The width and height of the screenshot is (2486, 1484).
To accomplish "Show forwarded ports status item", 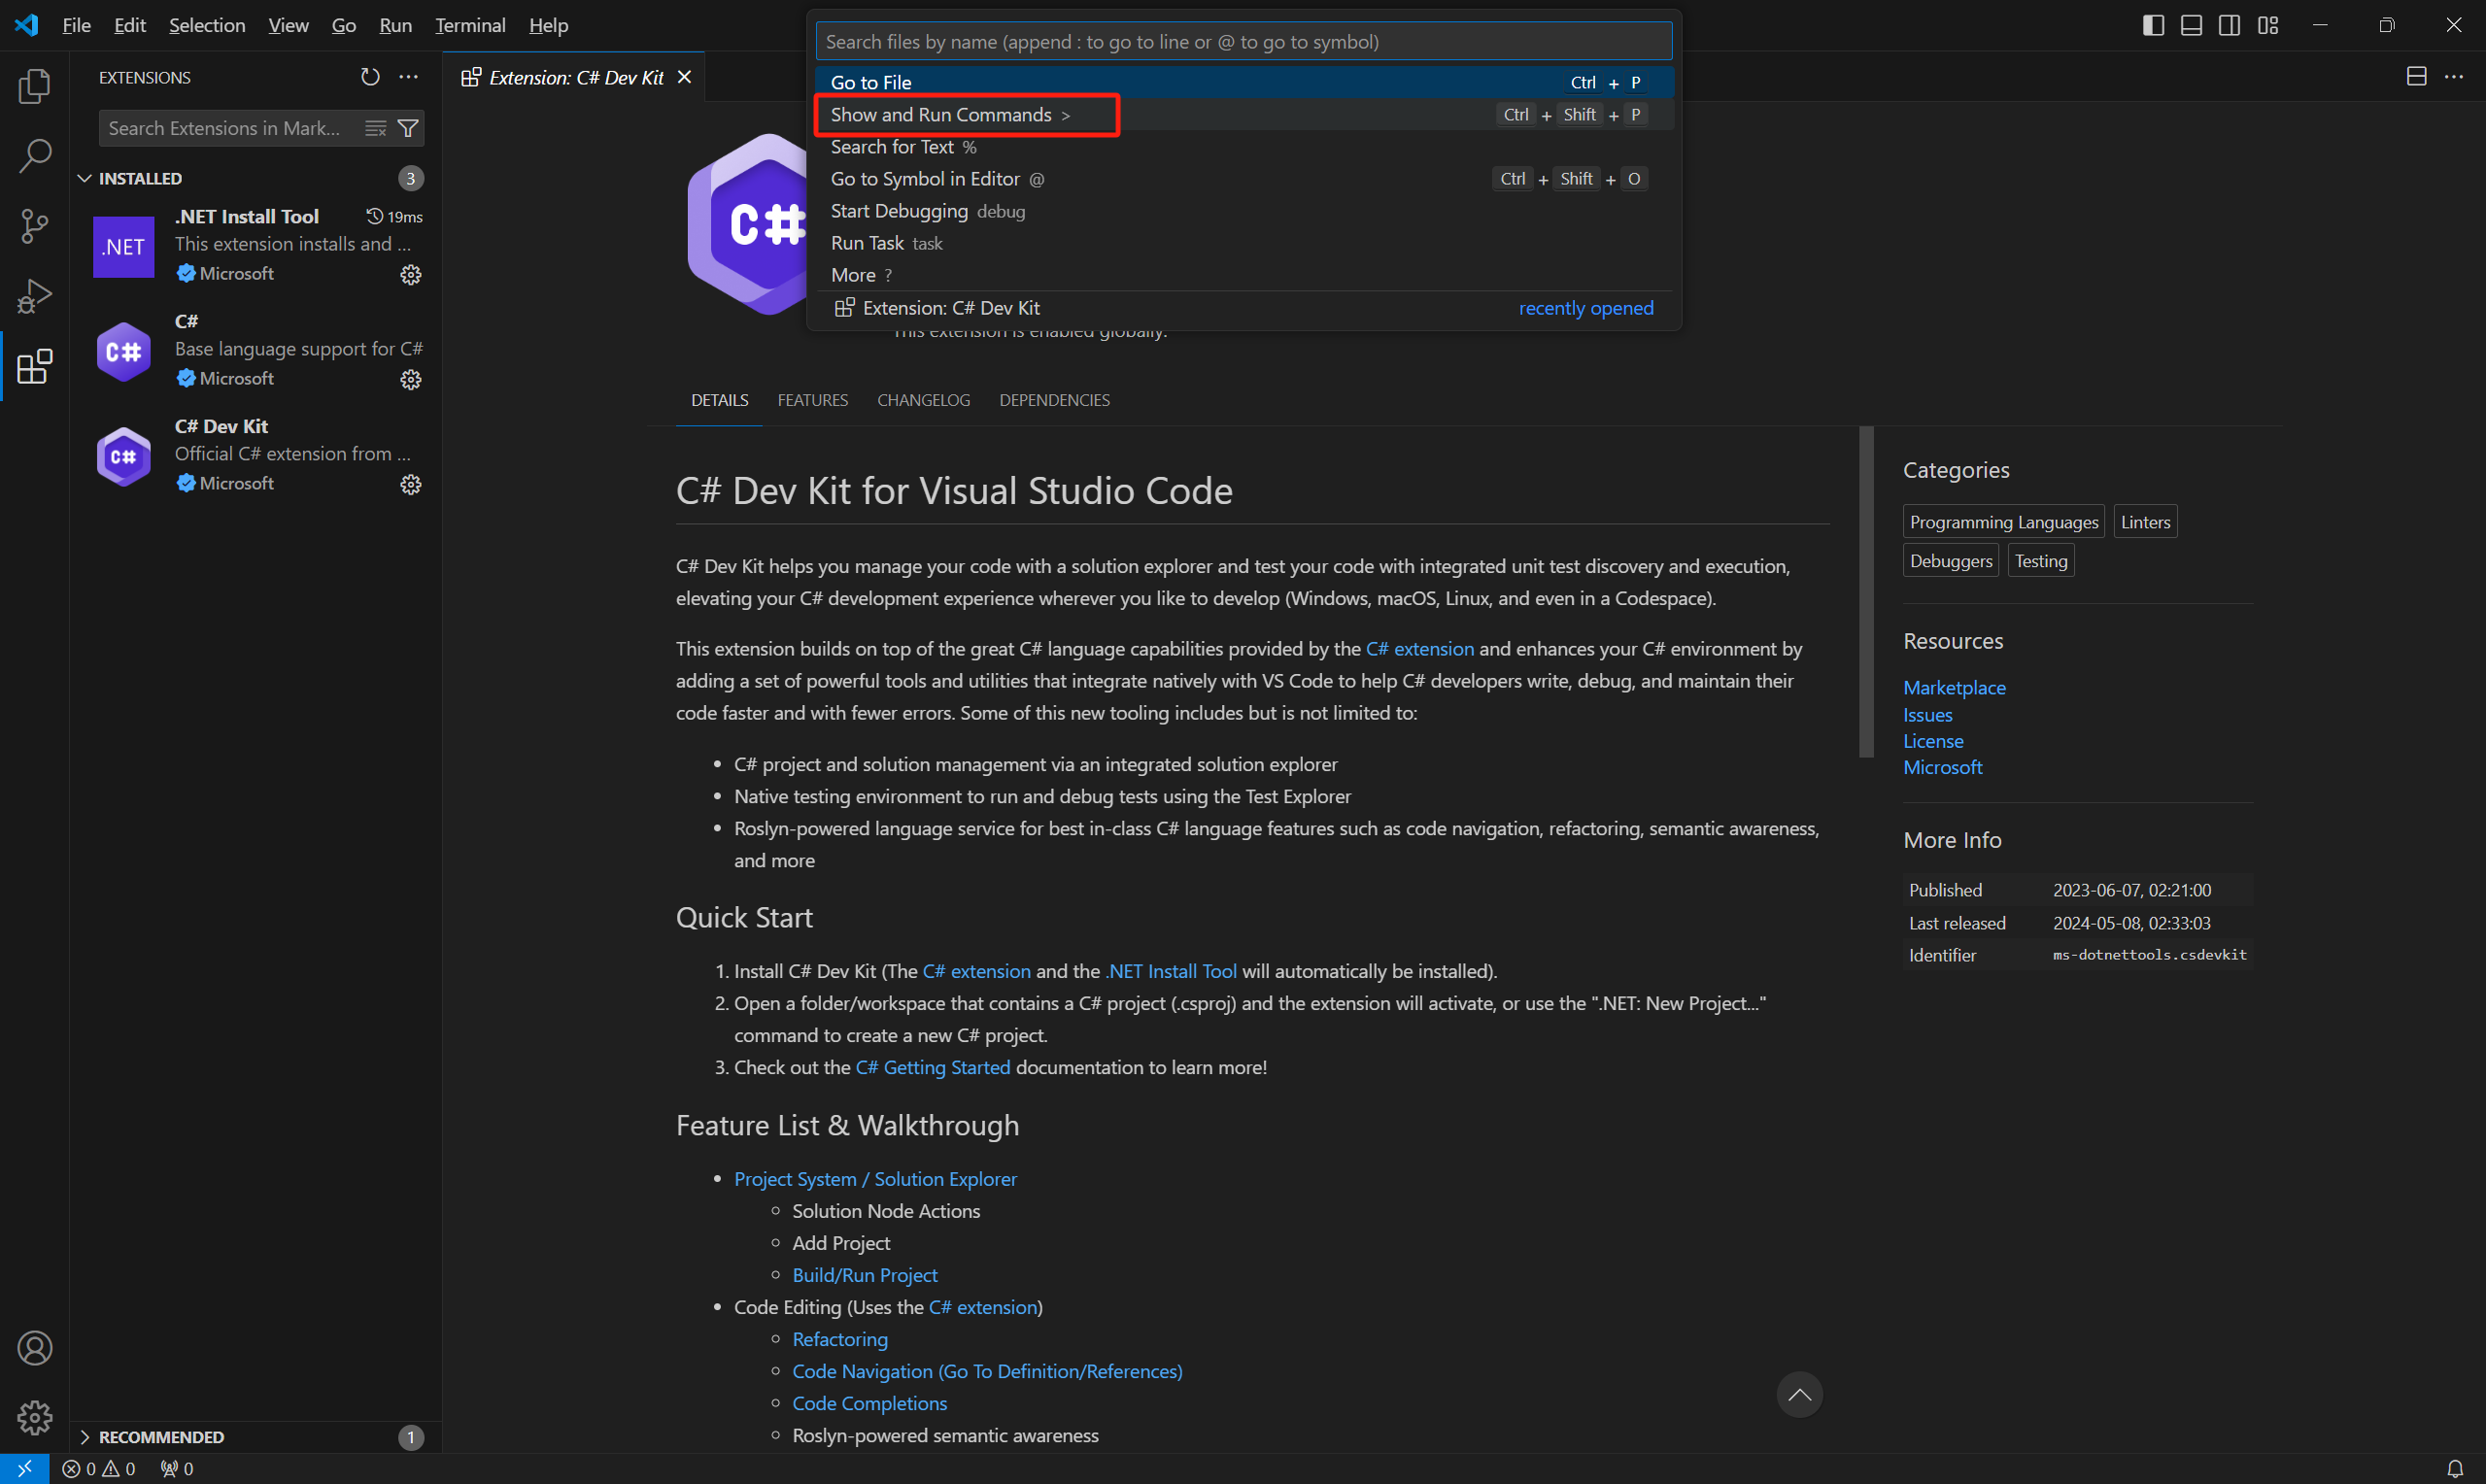I will 177,1469.
